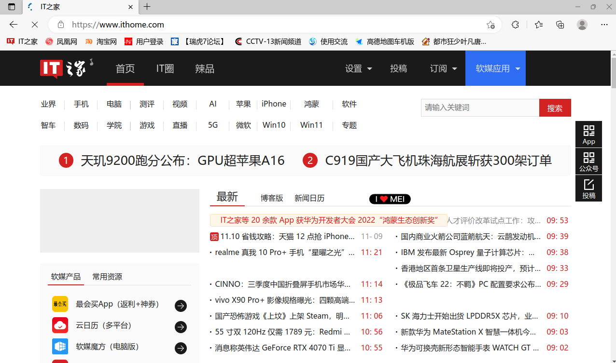Open the 公众号 QR code icon
The height and width of the screenshot is (363, 616).
588,161
